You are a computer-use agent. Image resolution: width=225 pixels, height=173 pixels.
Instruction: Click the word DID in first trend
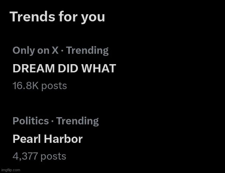click(68, 68)
